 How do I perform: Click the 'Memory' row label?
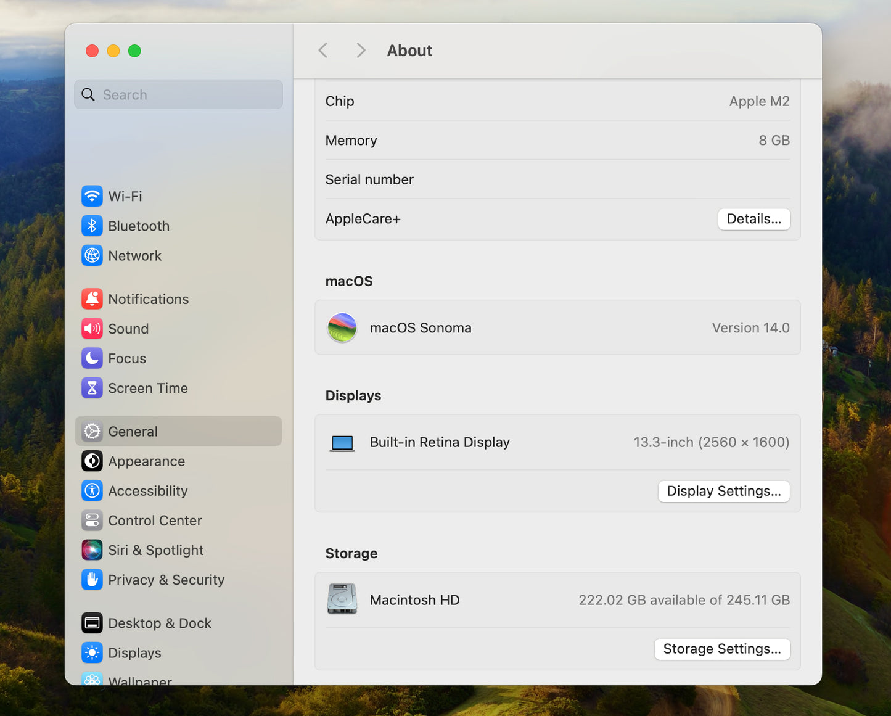point(351,140)
